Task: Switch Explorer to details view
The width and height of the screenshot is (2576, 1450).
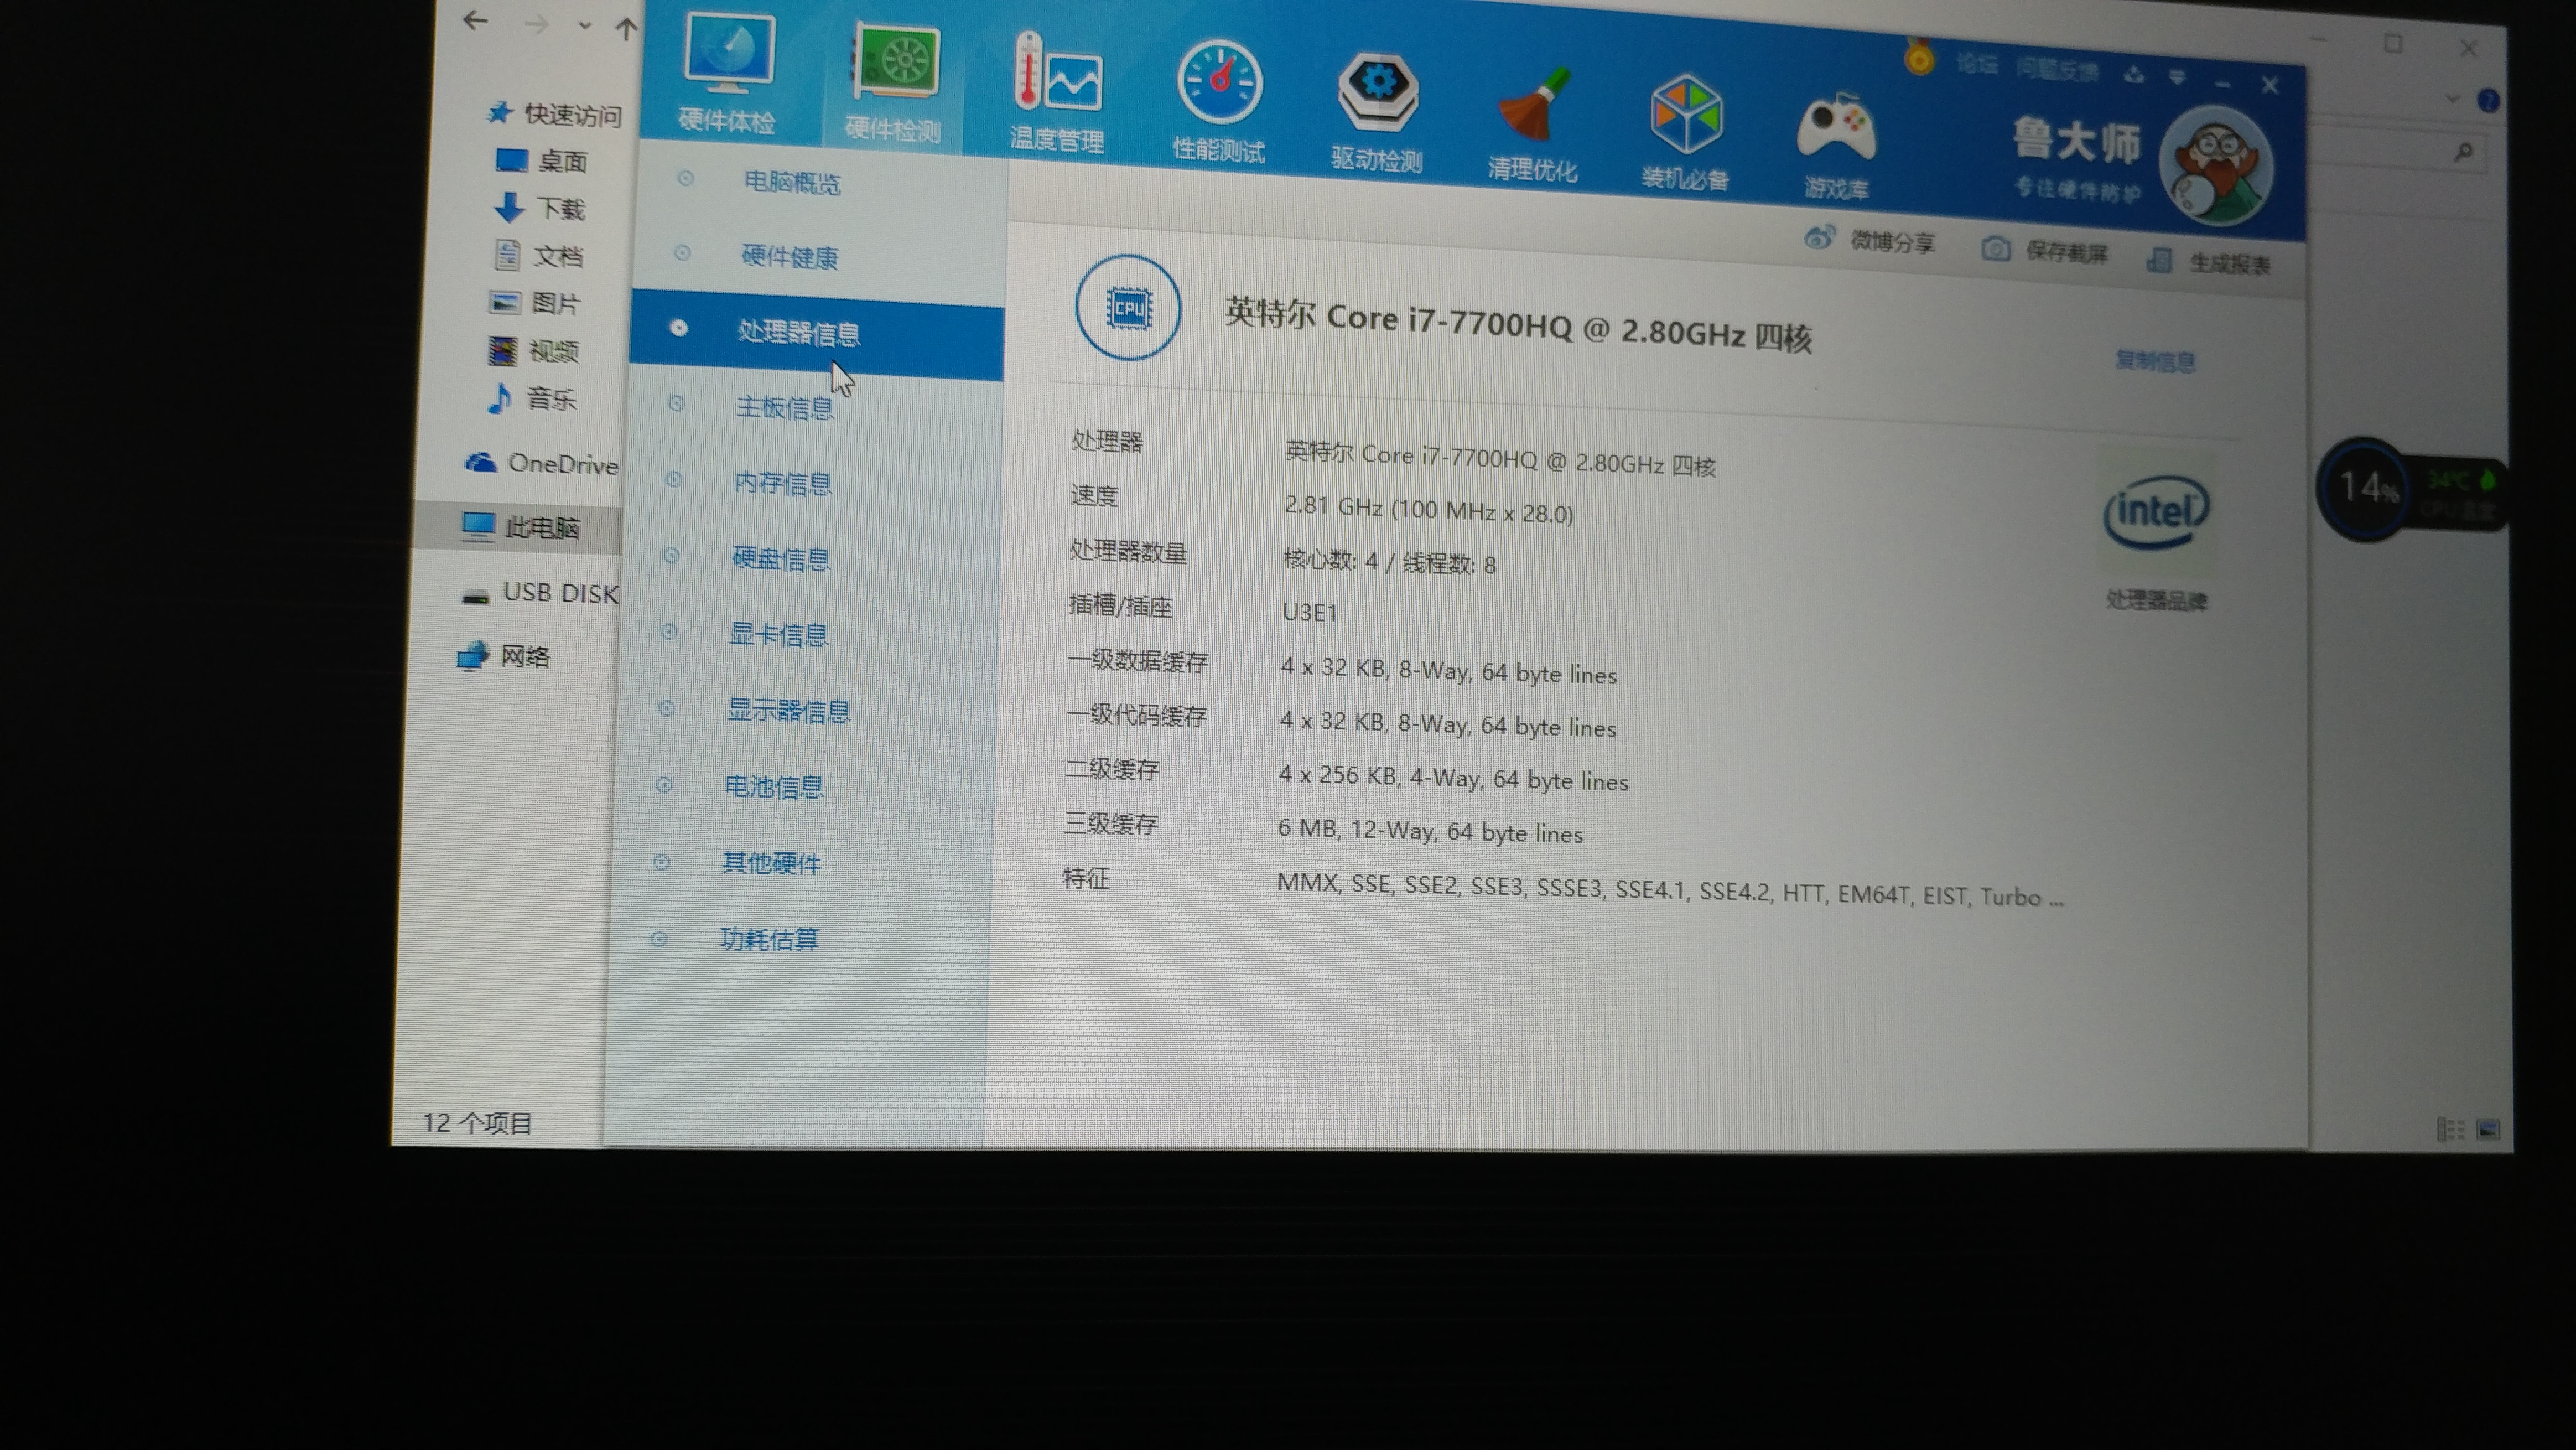Action: [2450, 1130]
